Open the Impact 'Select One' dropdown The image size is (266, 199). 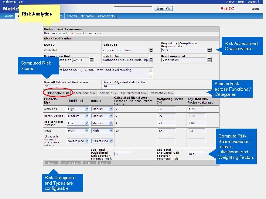102,141
